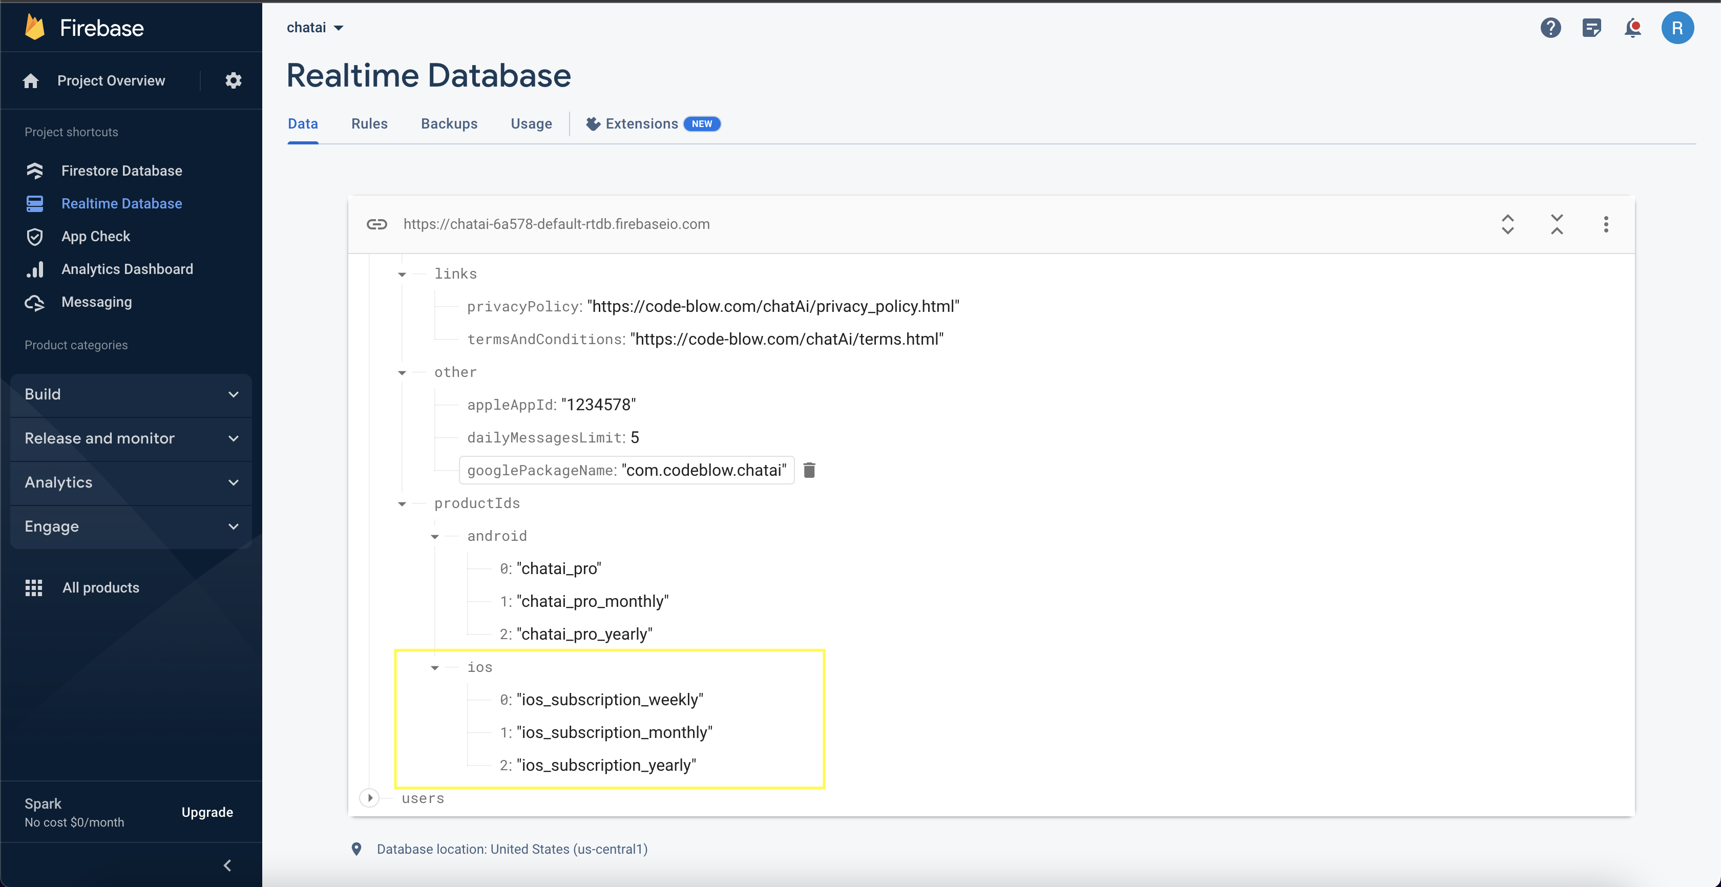Open the link/chain icon for database URL
The image size is (1721, 887).
[377, 223]
